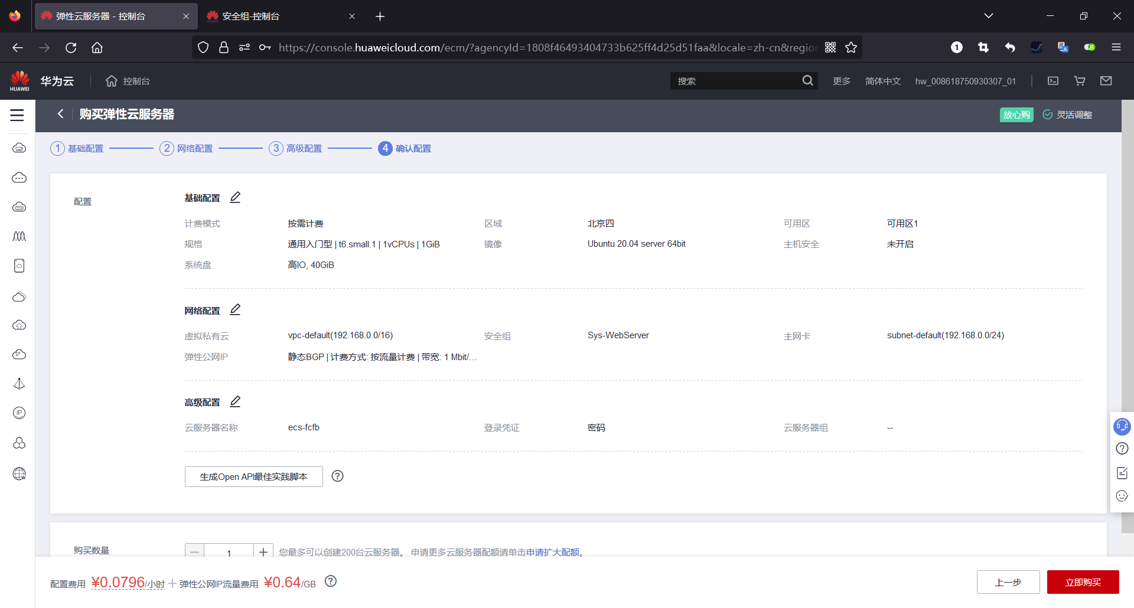This screenshot has height=608, width=1134.
Task: Click the 放心购 badge
Action: (x=1016, y=115)
